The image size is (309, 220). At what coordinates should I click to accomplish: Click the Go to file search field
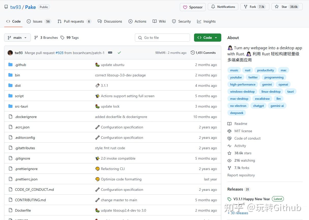pos(162,37)
